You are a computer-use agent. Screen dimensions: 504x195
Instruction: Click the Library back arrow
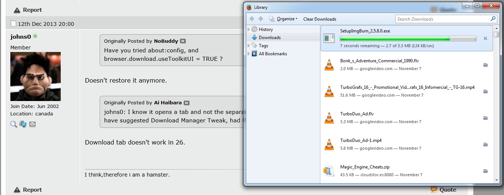click(252, 19)
